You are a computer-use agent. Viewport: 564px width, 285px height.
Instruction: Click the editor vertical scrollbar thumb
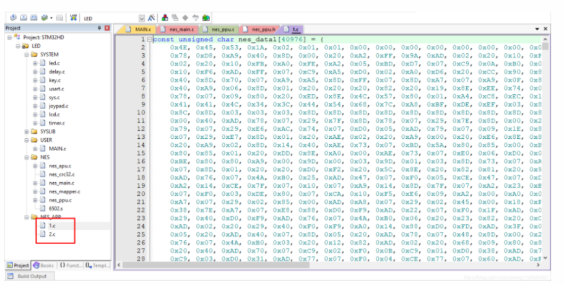545,46
